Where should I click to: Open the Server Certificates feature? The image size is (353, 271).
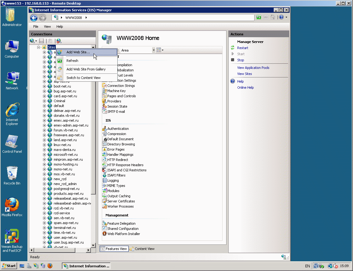pyautogui.click(x=119, y=201)
